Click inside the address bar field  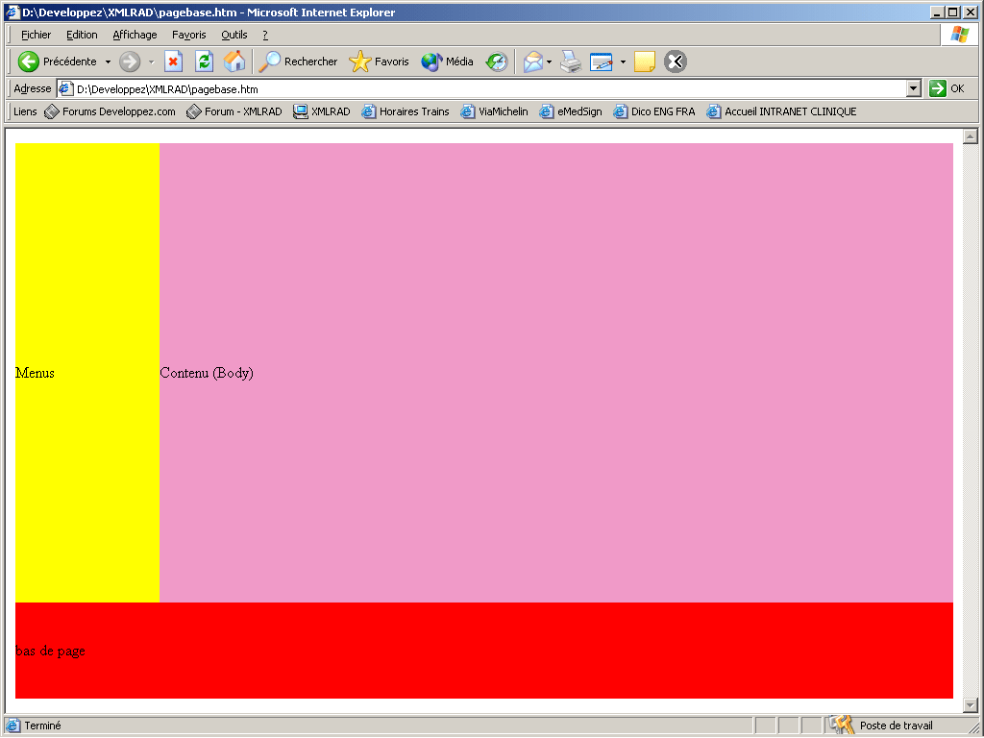coord(480,88)
